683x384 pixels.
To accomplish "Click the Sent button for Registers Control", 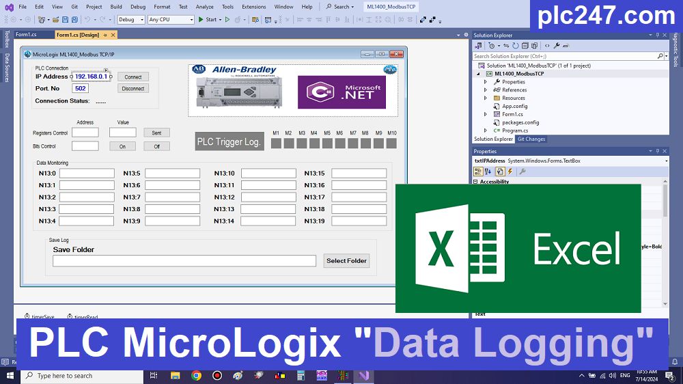I will coord(156,133).
